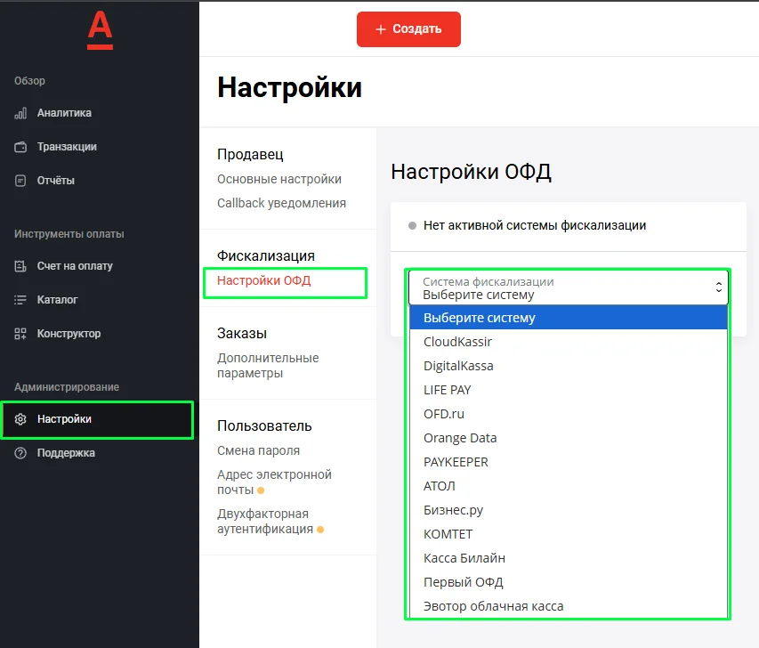Select DigitalKassa from the list

coord(569,366)
